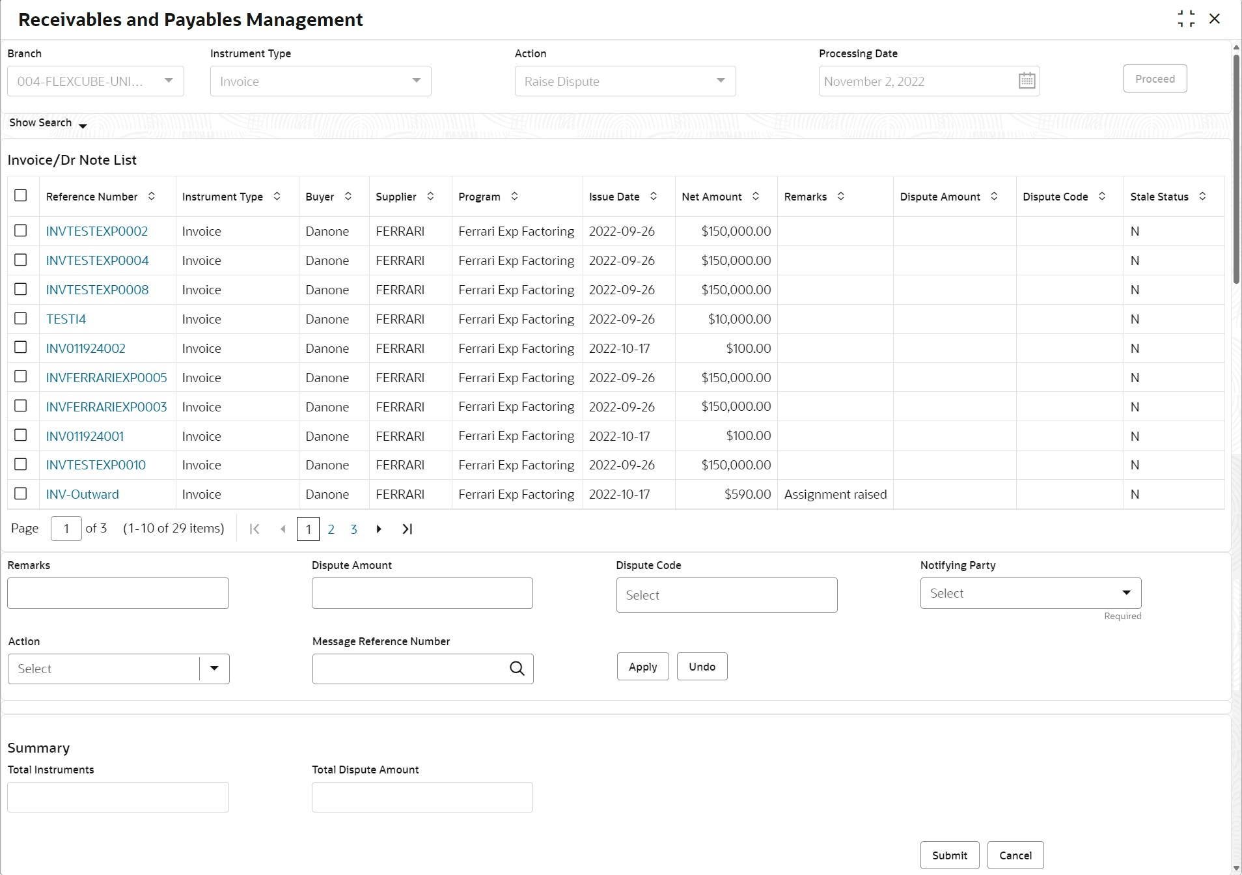Cancel the transaction
Viewport: 1242px width, 875px height.
click(1015, 855)
